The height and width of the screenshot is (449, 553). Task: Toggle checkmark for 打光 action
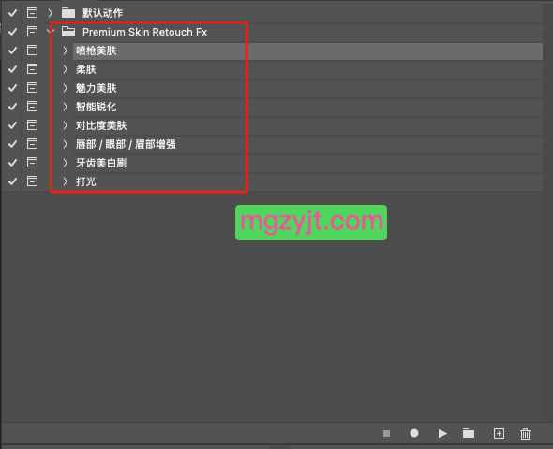(x=13, y=181)
